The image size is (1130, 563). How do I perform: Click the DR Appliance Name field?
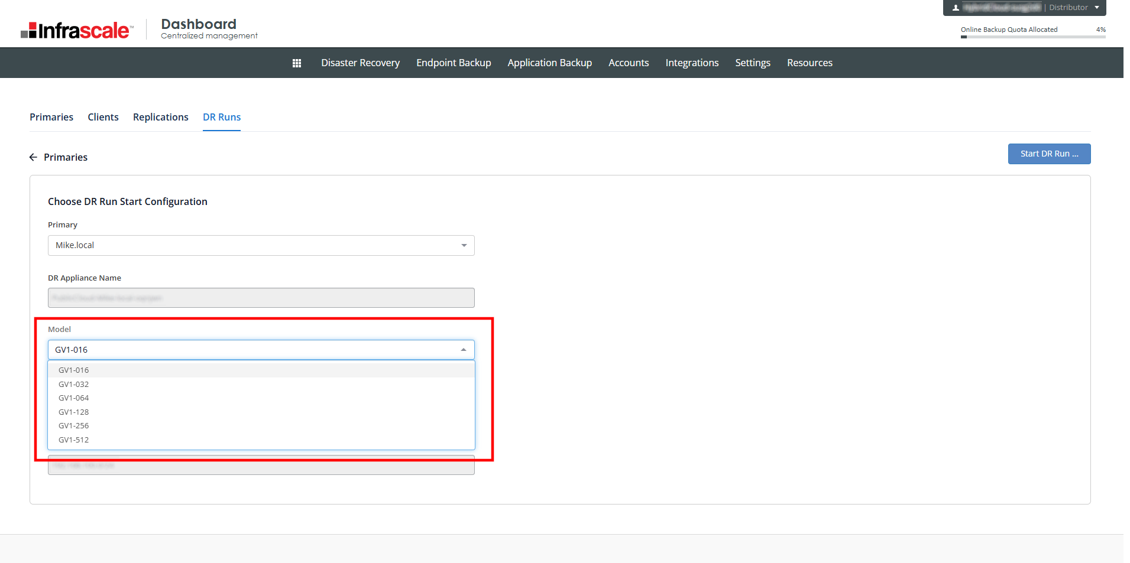(x=261, y=298)
